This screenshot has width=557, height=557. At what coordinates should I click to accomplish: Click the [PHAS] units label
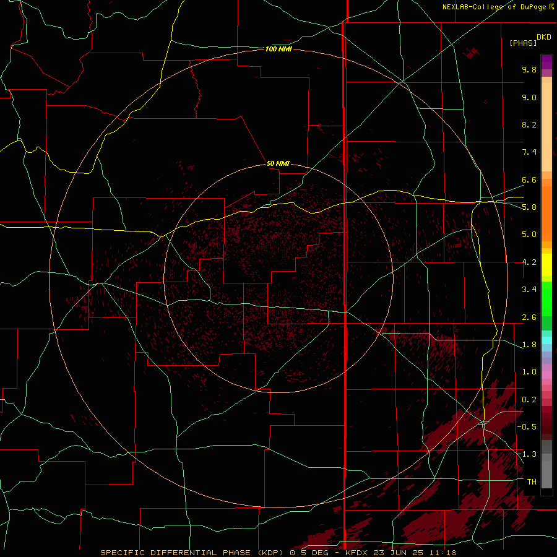click(x=523, y=43)
